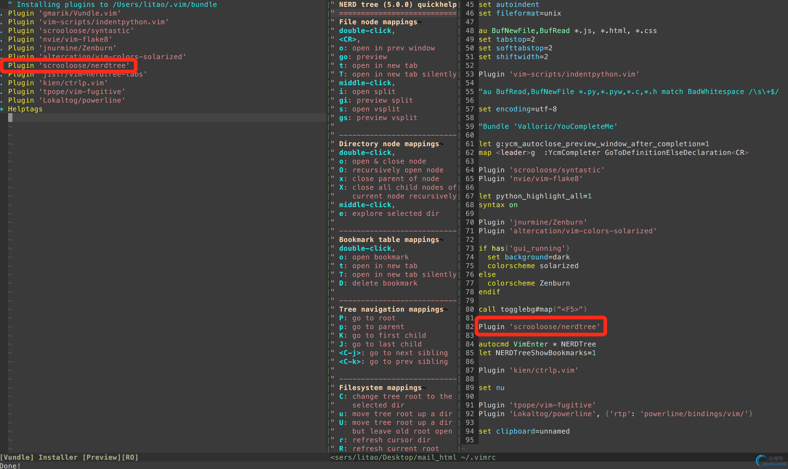The height and width of the screenshot is (469, 788).
Task: Click 'o: open bookmark' help line
Action: point(374,257)
